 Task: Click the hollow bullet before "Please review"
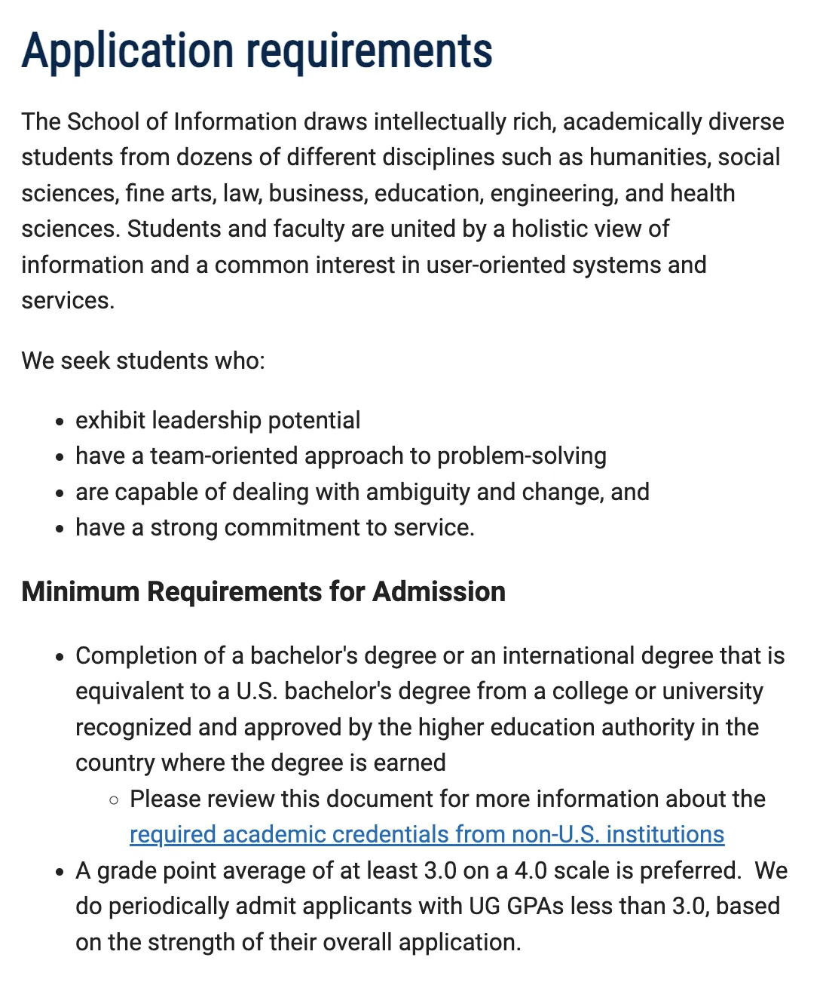(114, 800)
